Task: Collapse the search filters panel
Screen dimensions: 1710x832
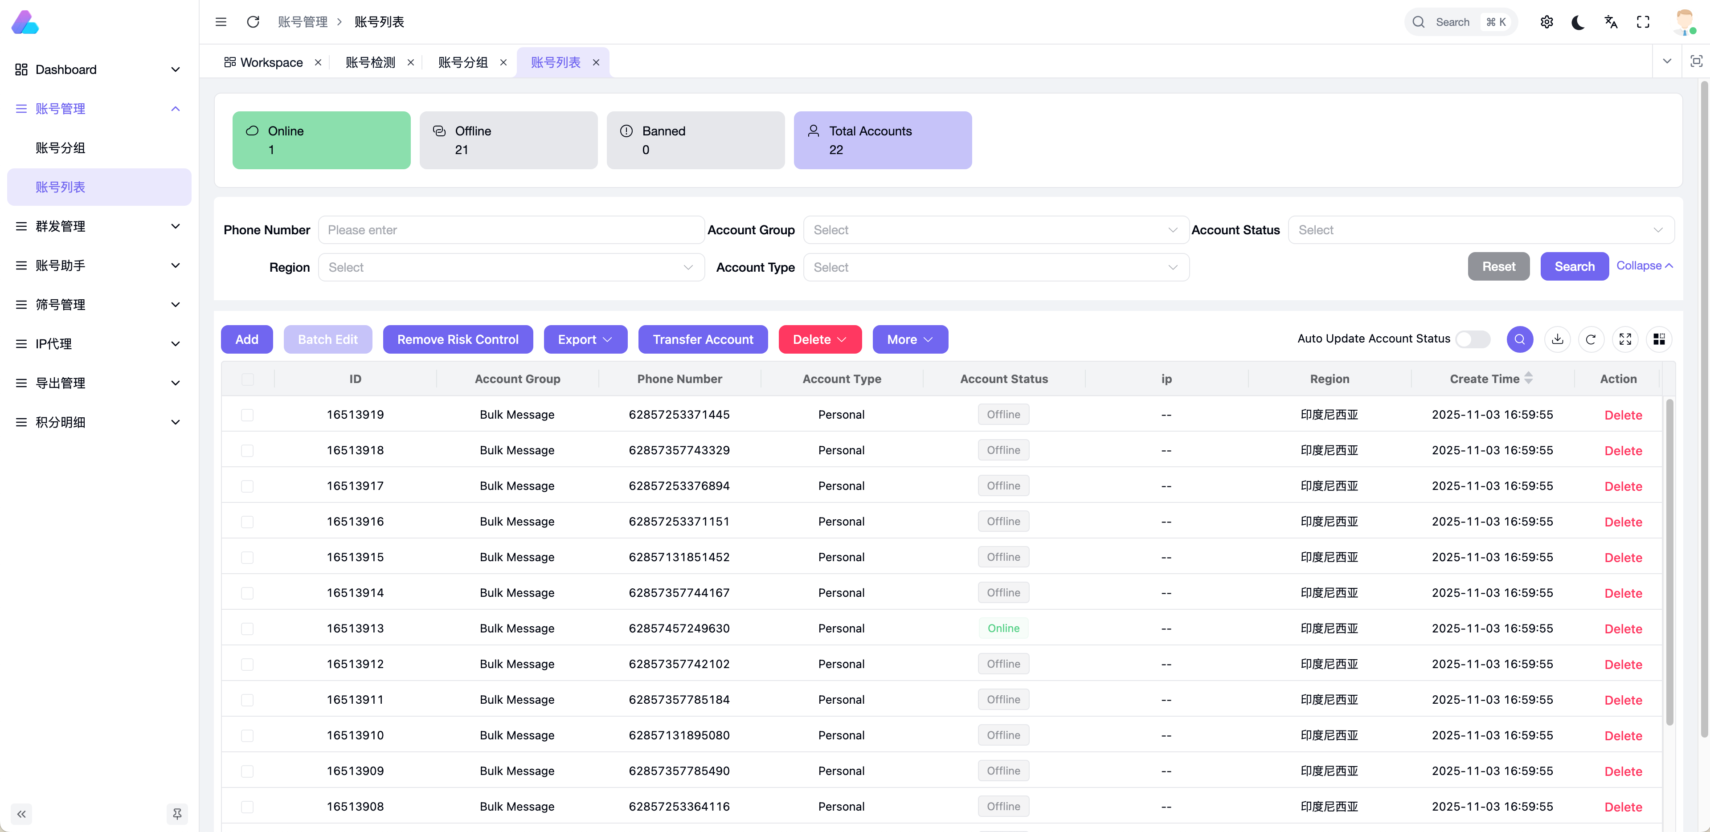Action: [1644, 265]
